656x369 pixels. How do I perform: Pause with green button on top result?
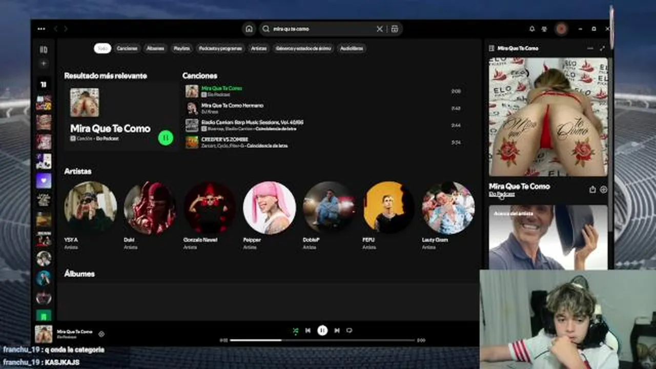coord(166,138)
